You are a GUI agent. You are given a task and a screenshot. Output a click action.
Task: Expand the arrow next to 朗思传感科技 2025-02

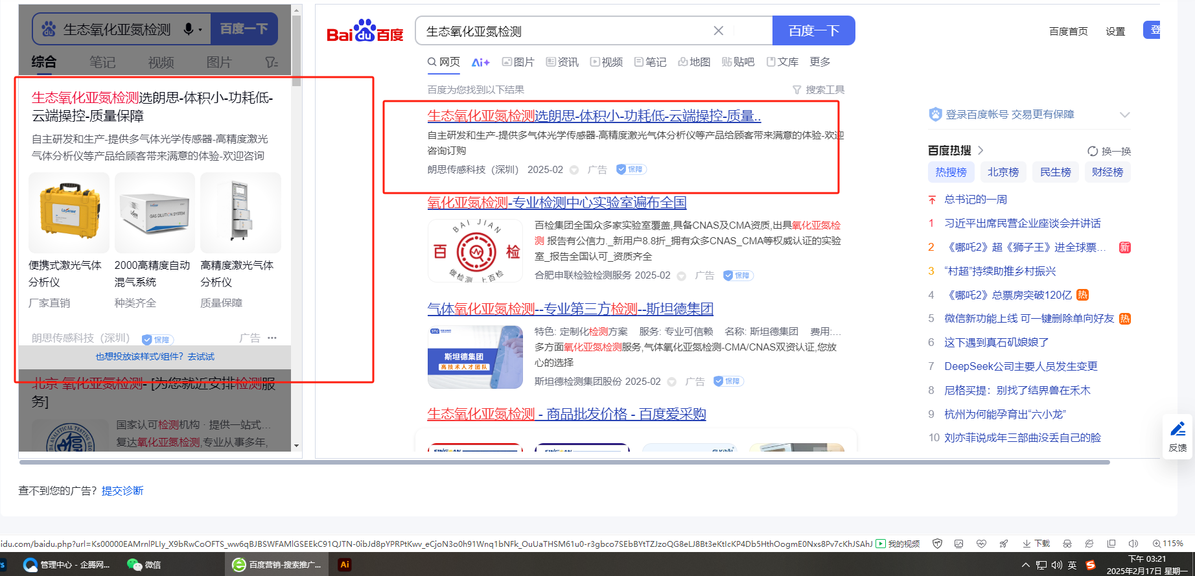[574, 170]
